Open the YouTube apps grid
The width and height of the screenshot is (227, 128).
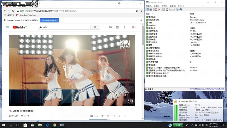coord(117,27)
